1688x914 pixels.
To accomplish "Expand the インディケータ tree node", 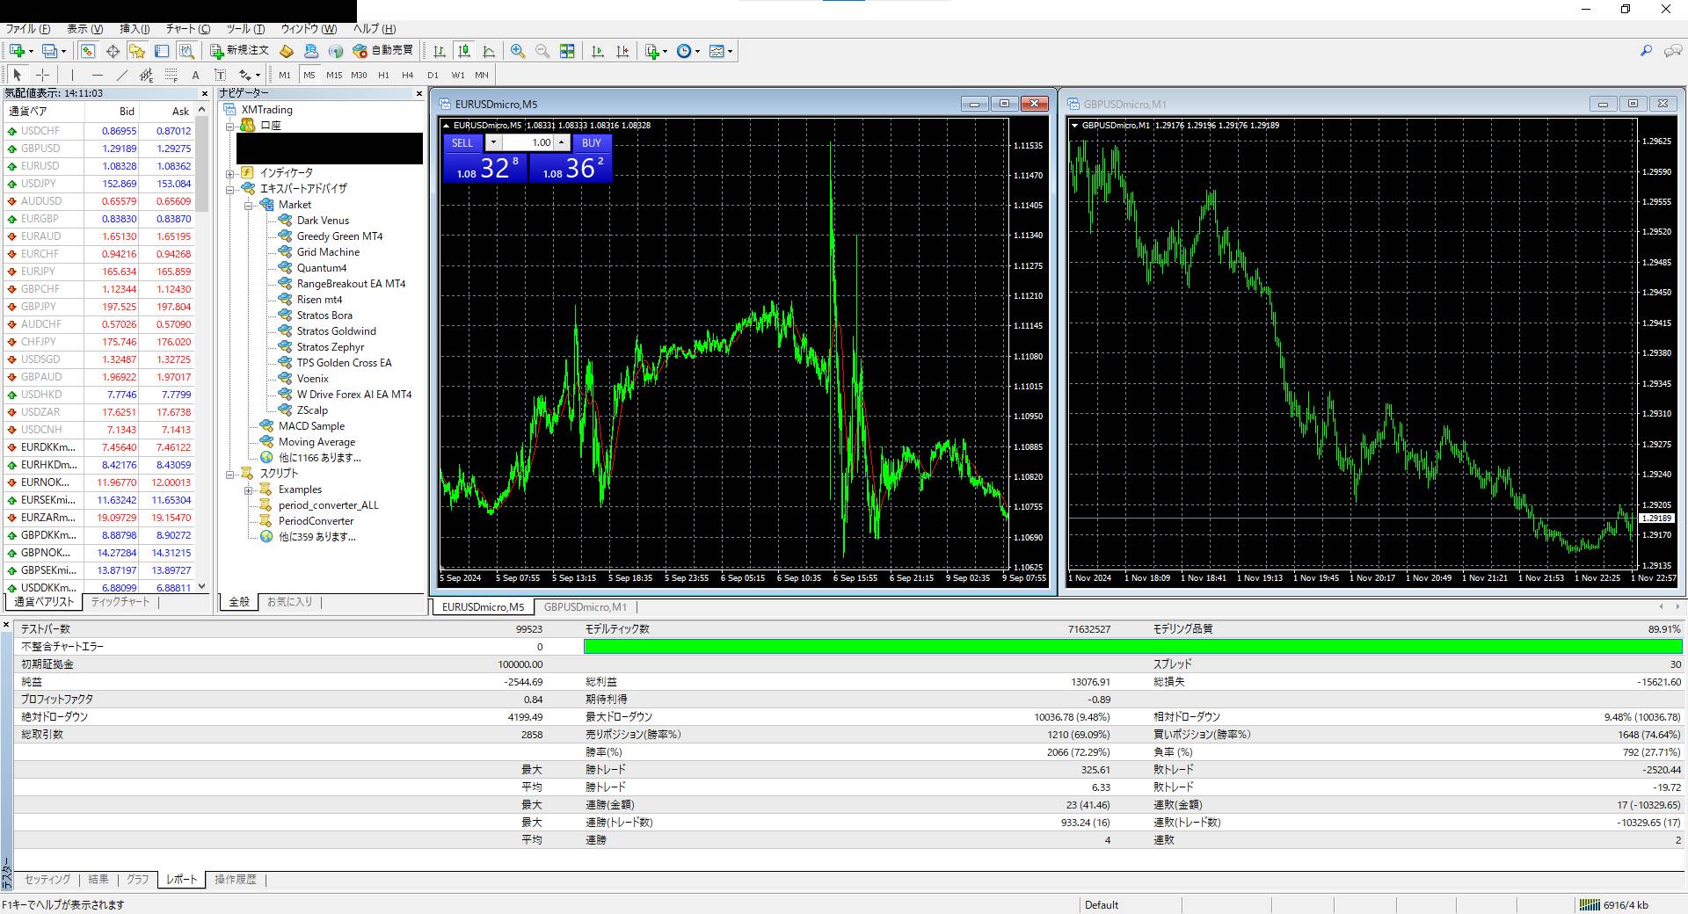I will pyautogui.click(x=230, y=173).
